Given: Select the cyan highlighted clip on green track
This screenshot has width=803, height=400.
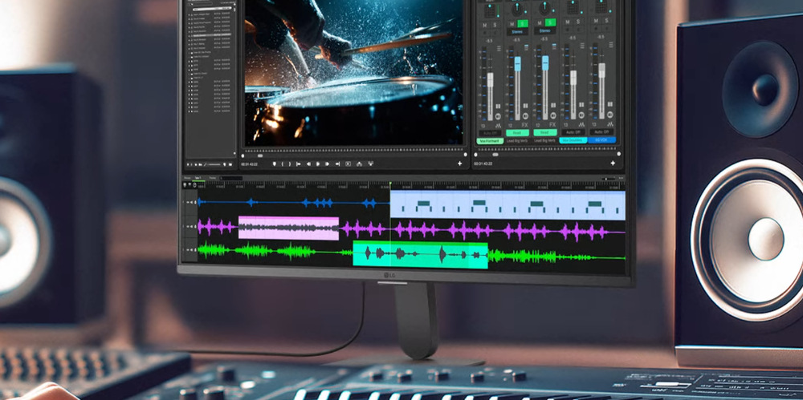Looking at the screenshot, I should pos(421,254).
